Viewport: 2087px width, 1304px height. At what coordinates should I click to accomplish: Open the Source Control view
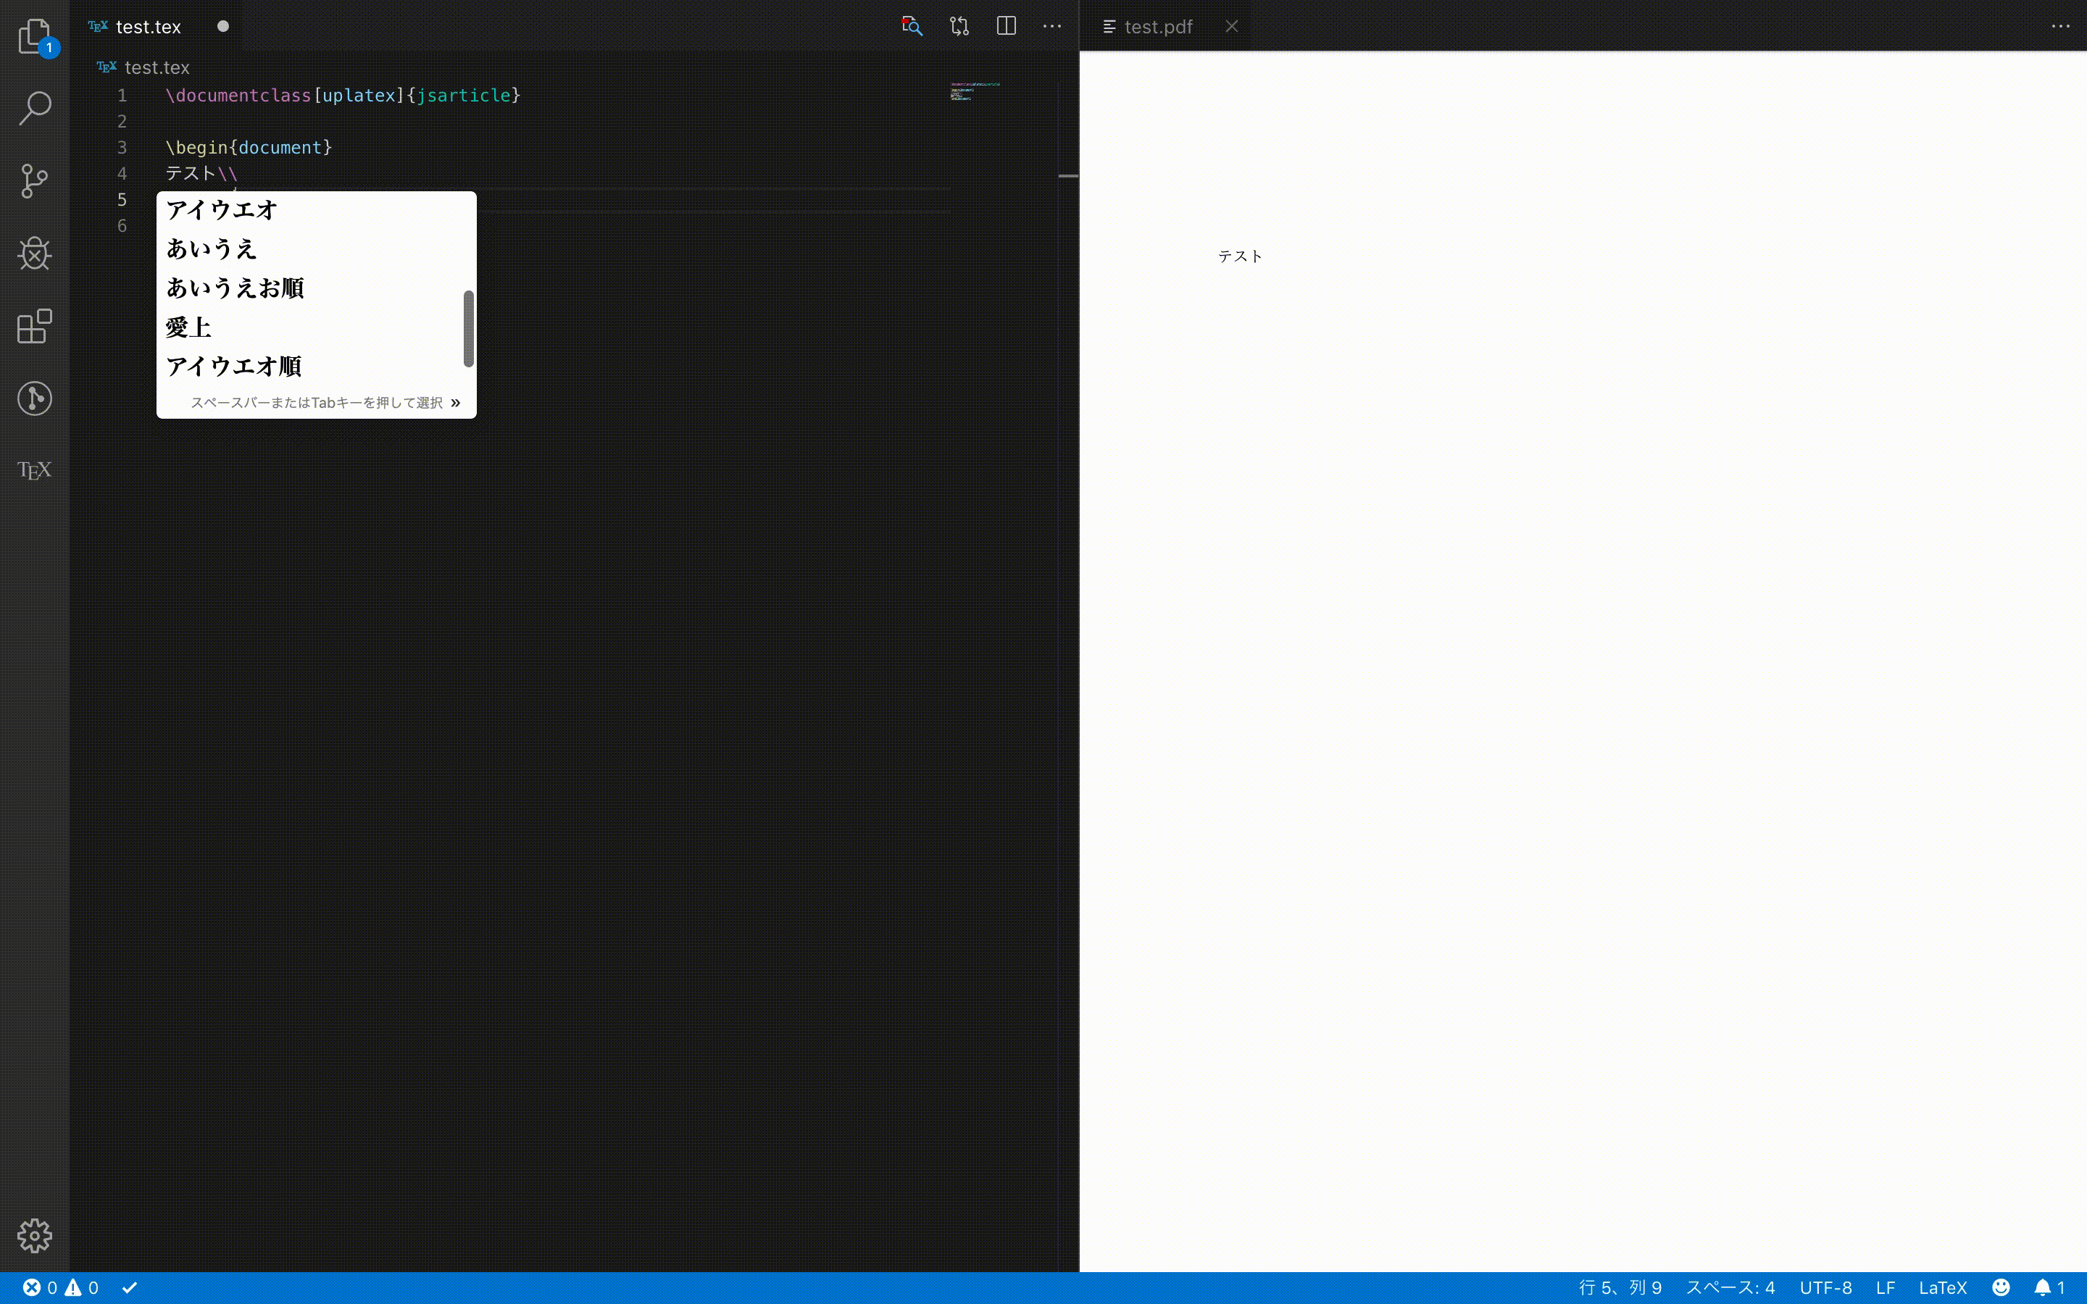[x=35, y=180]
